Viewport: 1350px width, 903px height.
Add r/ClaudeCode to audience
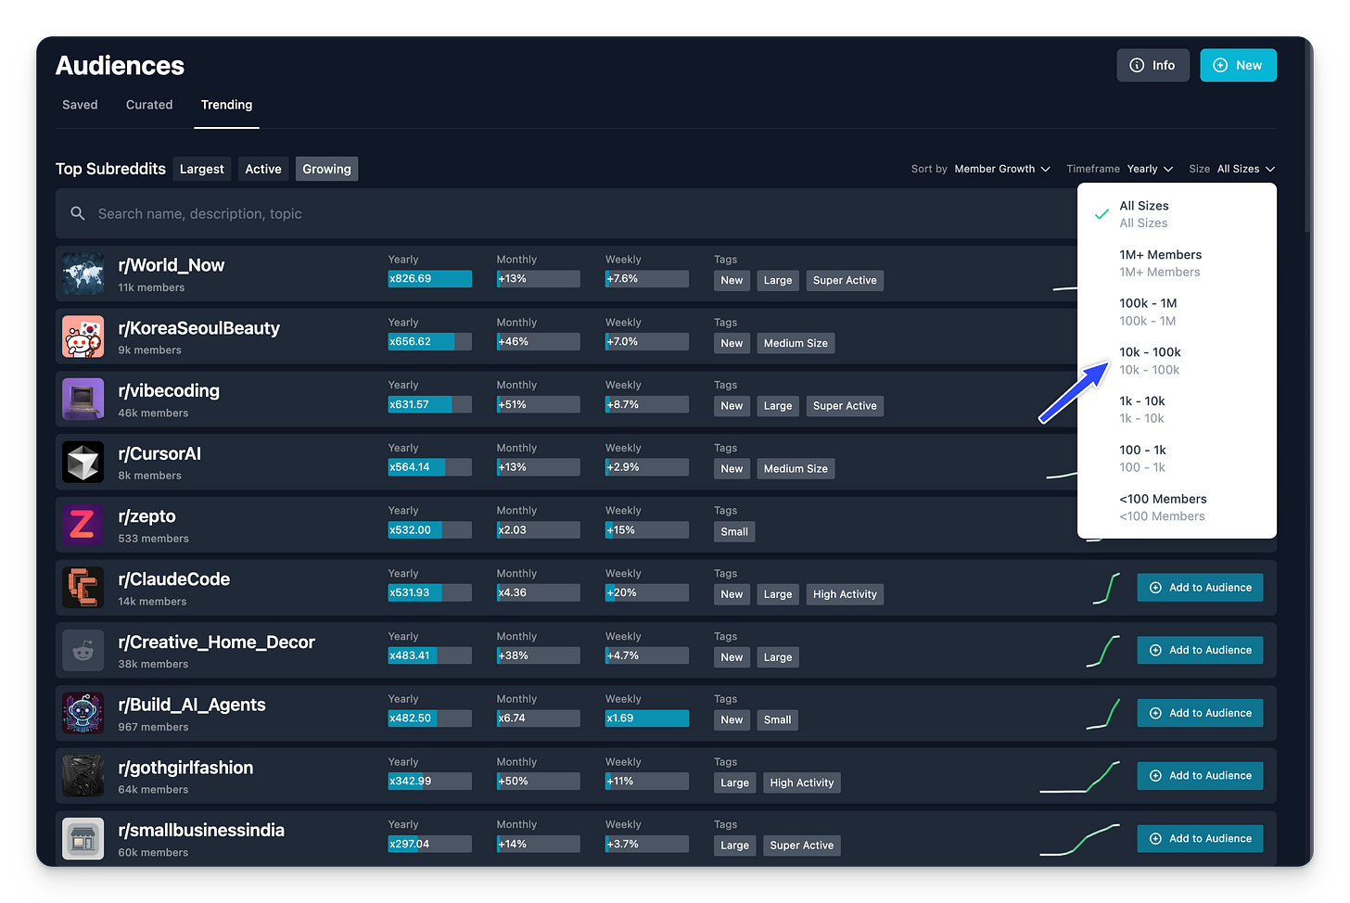click(1200, 588)
